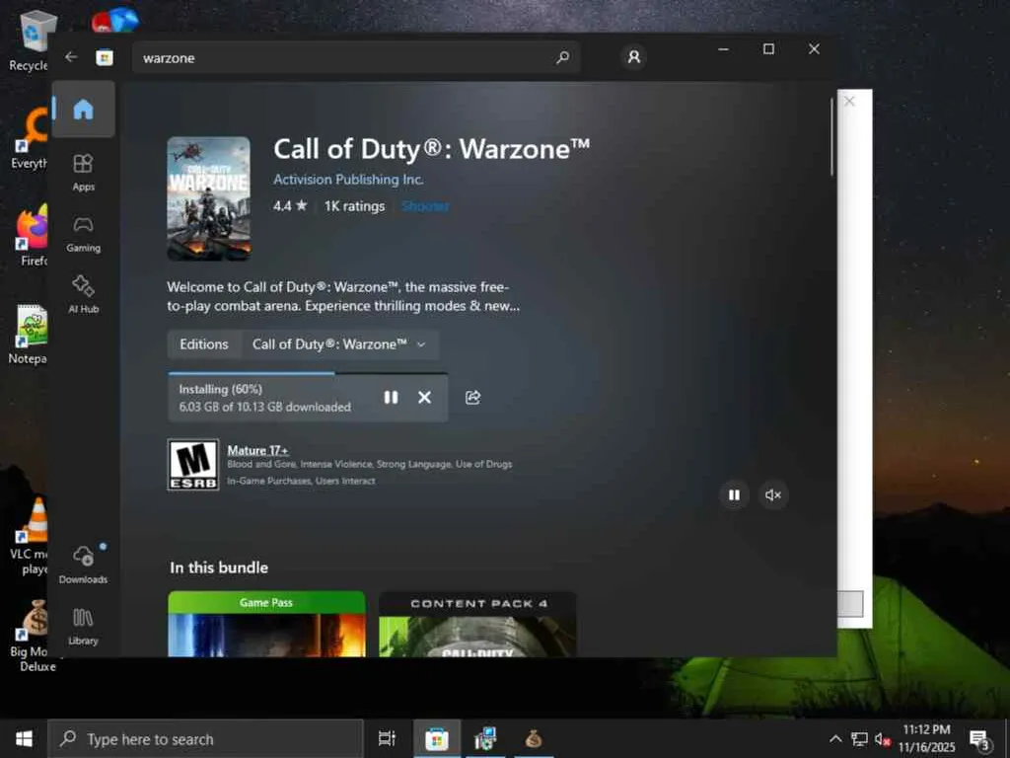Click the Editions label button
The width and height of the screenshot is (1010, 758).
coord(204,344)
